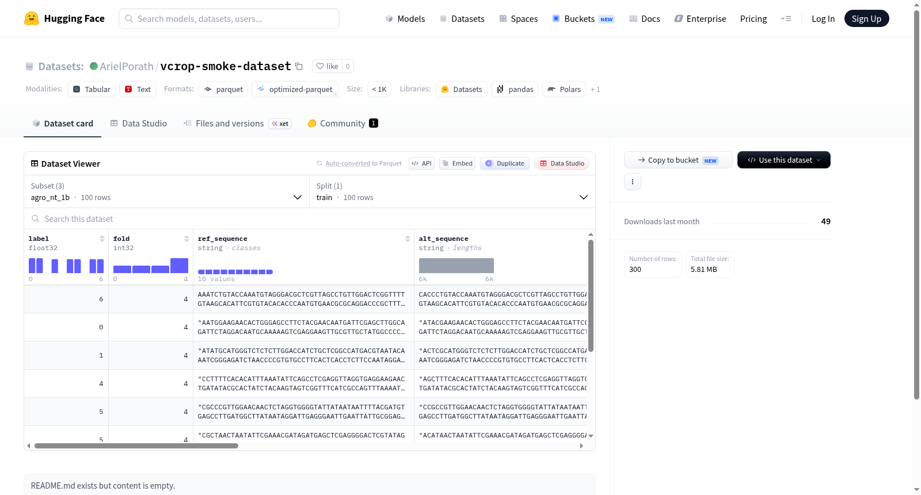
Task: Expand the Subset agro_nt_1b dropdown
Action: [167, 192]
